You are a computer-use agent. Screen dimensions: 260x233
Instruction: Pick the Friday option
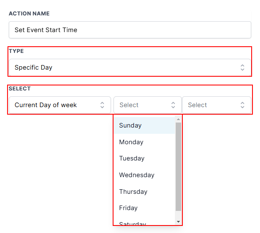pyautogui.click(x=128, y=208)
